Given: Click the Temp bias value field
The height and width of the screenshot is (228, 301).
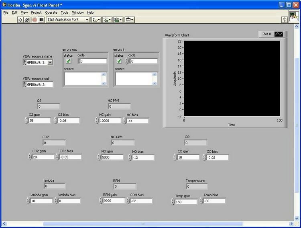Looking at the screenshot, I should click(x=214, y=201).
